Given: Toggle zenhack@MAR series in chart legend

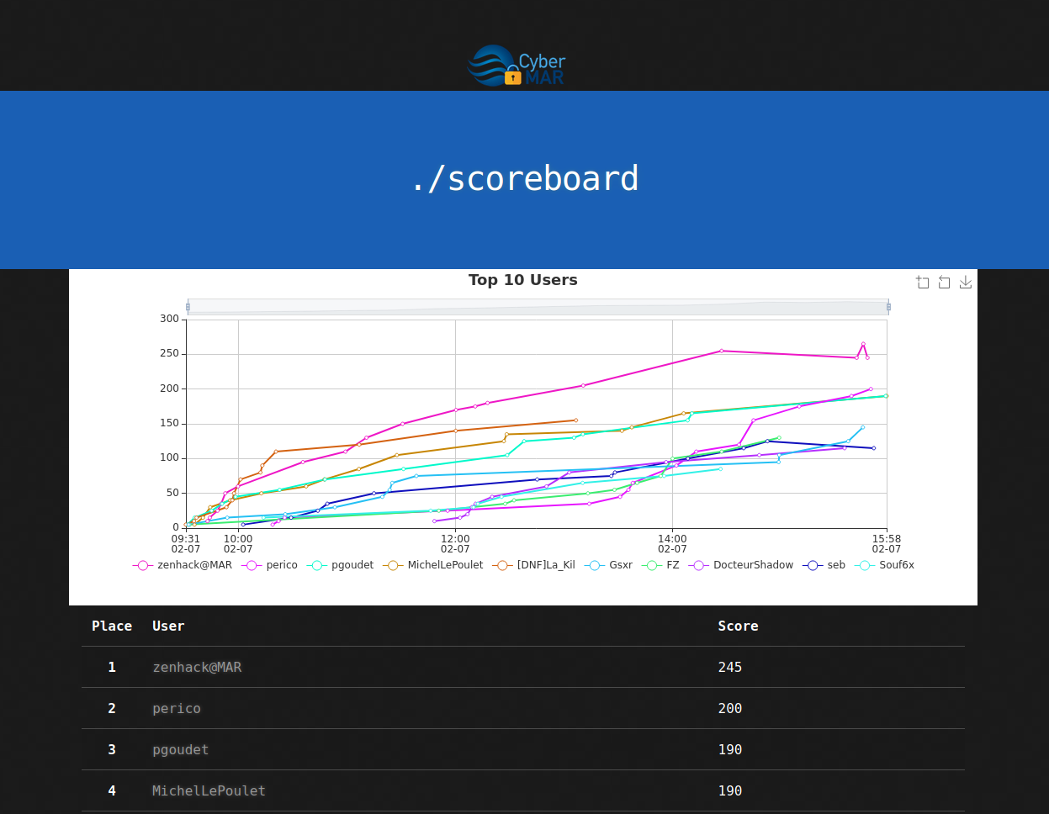Looking at the screenshot, I should 183,565.
